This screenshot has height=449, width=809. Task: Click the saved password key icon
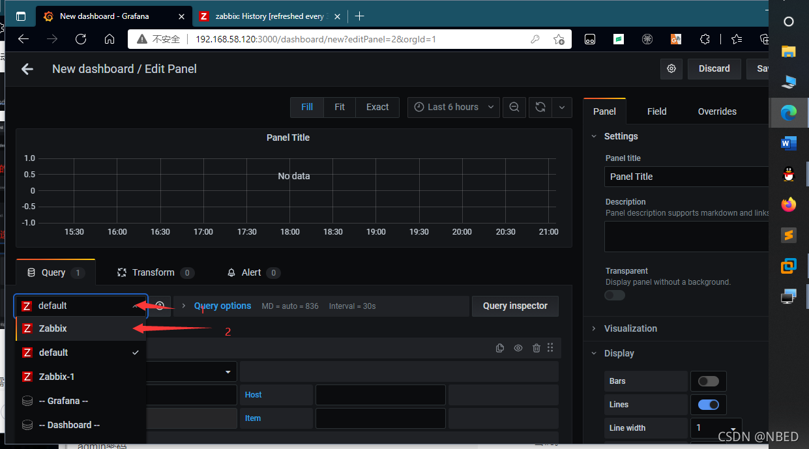click(x=535, y=39)
